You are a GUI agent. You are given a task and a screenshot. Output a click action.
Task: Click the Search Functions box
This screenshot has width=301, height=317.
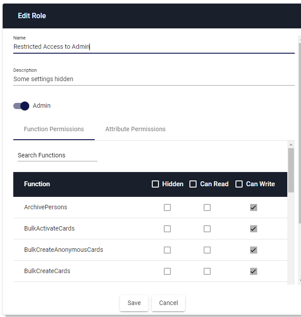58,155
